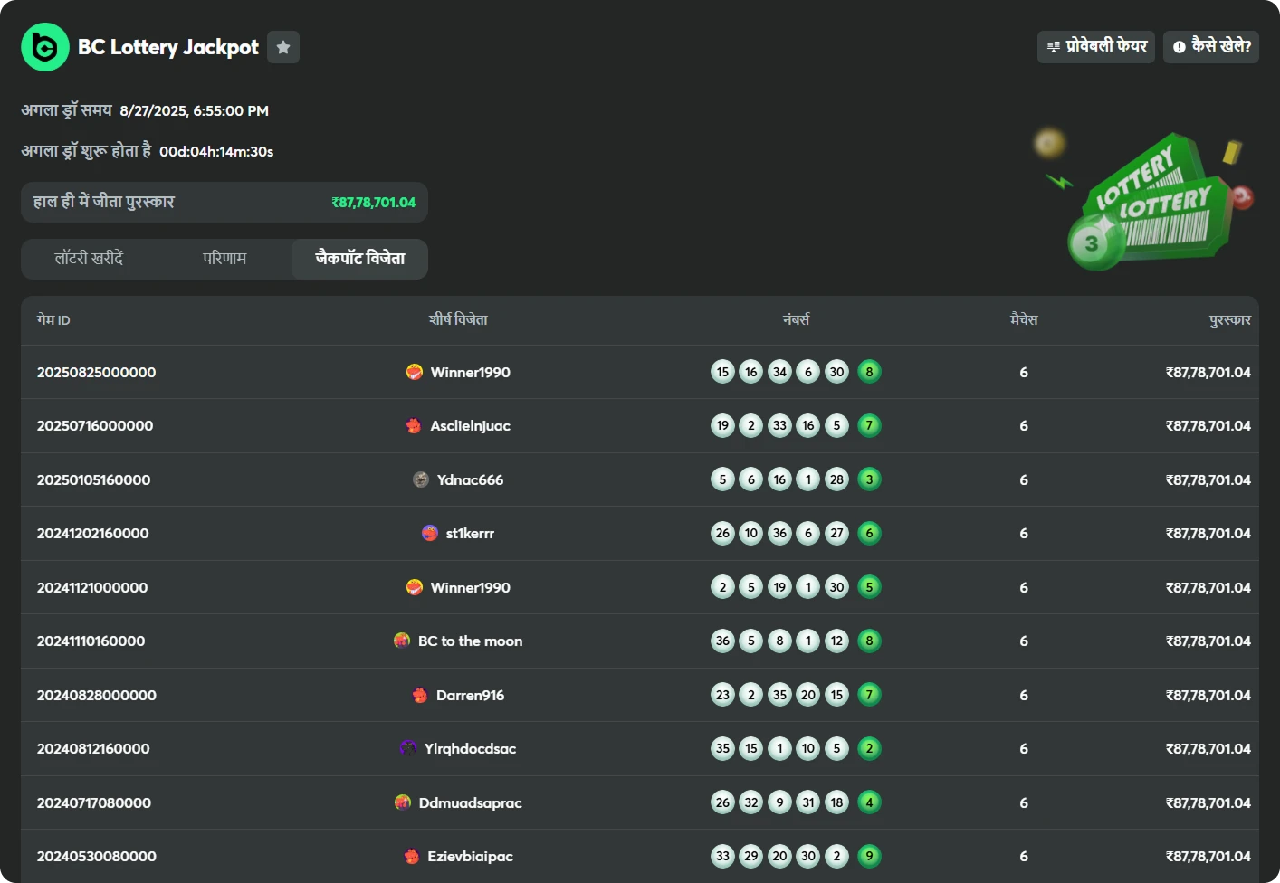1280x883 pixels.
Task: Toggle the favorite star next to title
Action: [x=283, y=47]
